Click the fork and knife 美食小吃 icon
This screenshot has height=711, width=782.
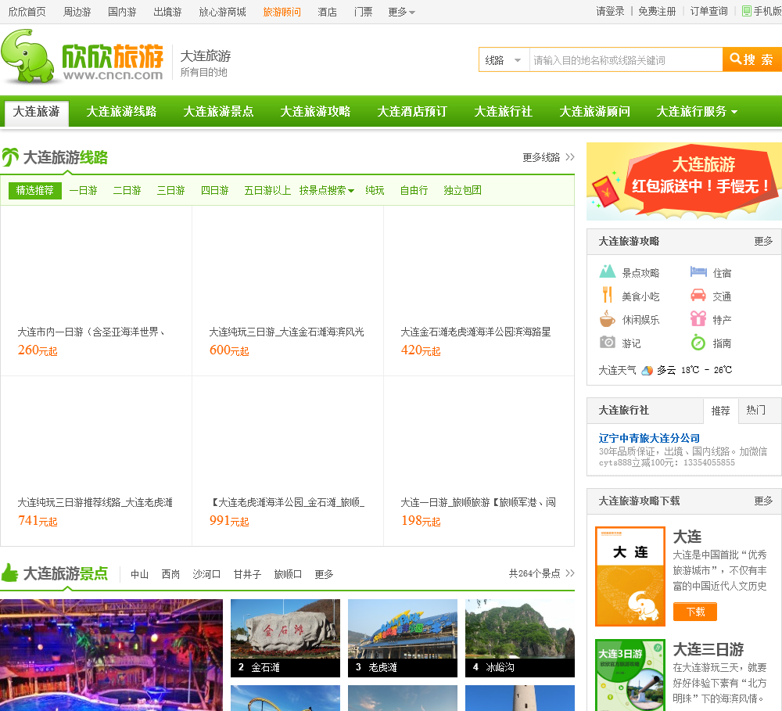tap(607, 296)
